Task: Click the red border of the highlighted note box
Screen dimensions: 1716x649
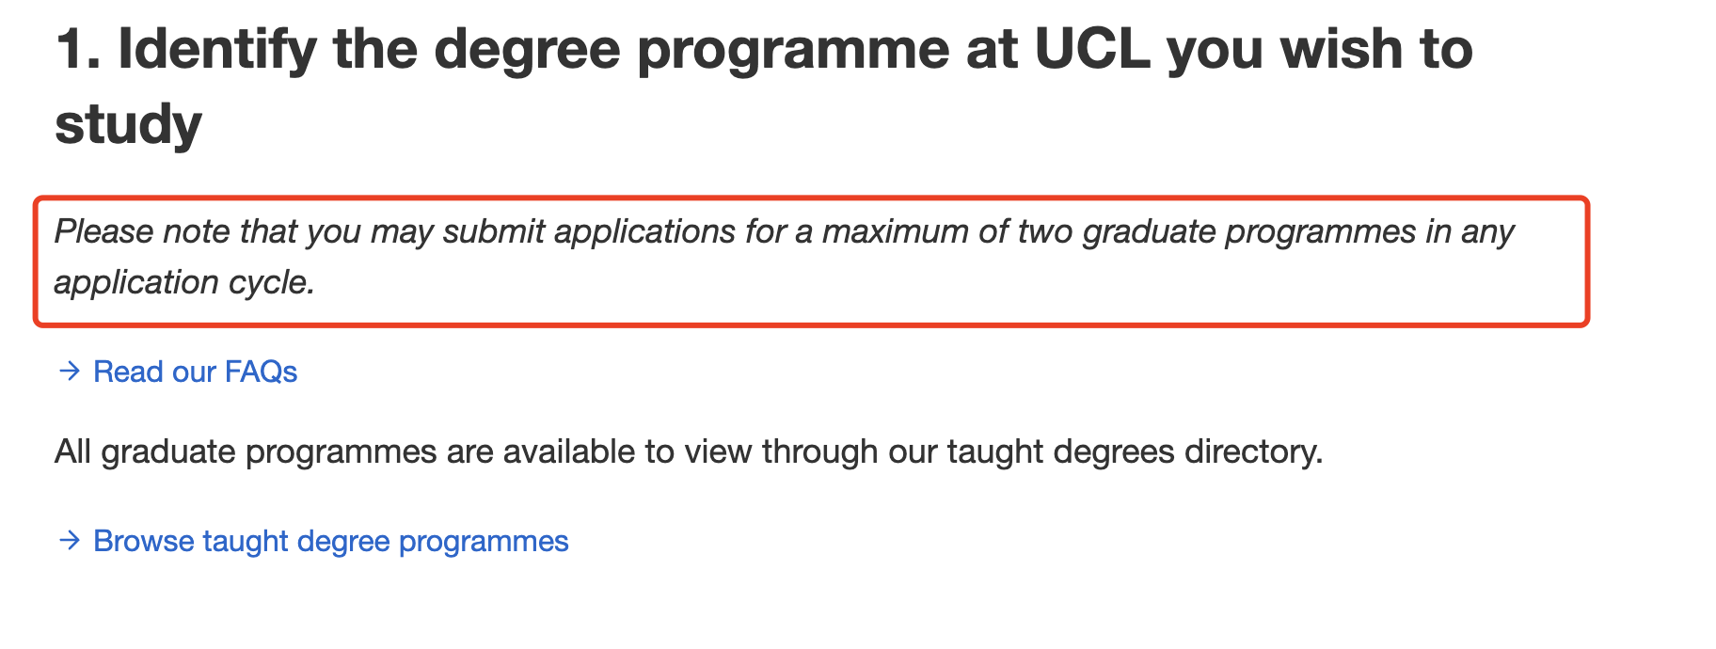Action: [x=811, y=198]
